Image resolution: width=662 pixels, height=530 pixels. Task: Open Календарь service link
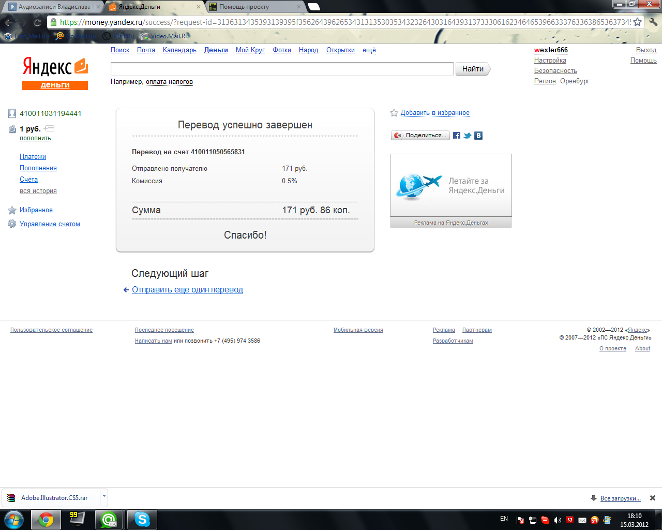tap(179, 50)
